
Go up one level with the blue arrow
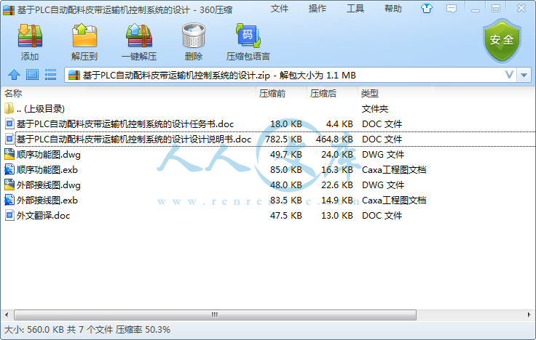[14, 75]
